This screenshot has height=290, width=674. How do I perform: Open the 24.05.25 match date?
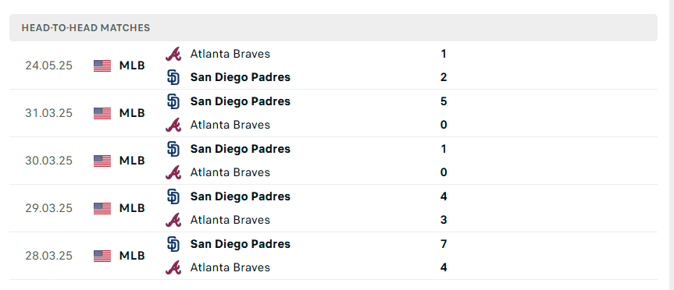[48, 65]
